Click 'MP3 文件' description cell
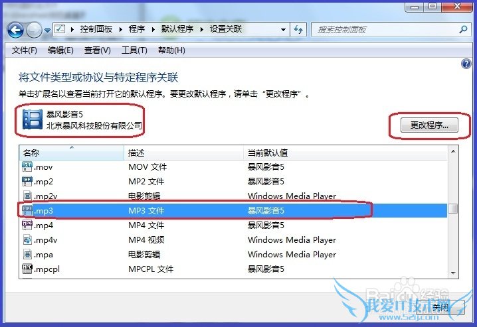 tap(146, 211)
